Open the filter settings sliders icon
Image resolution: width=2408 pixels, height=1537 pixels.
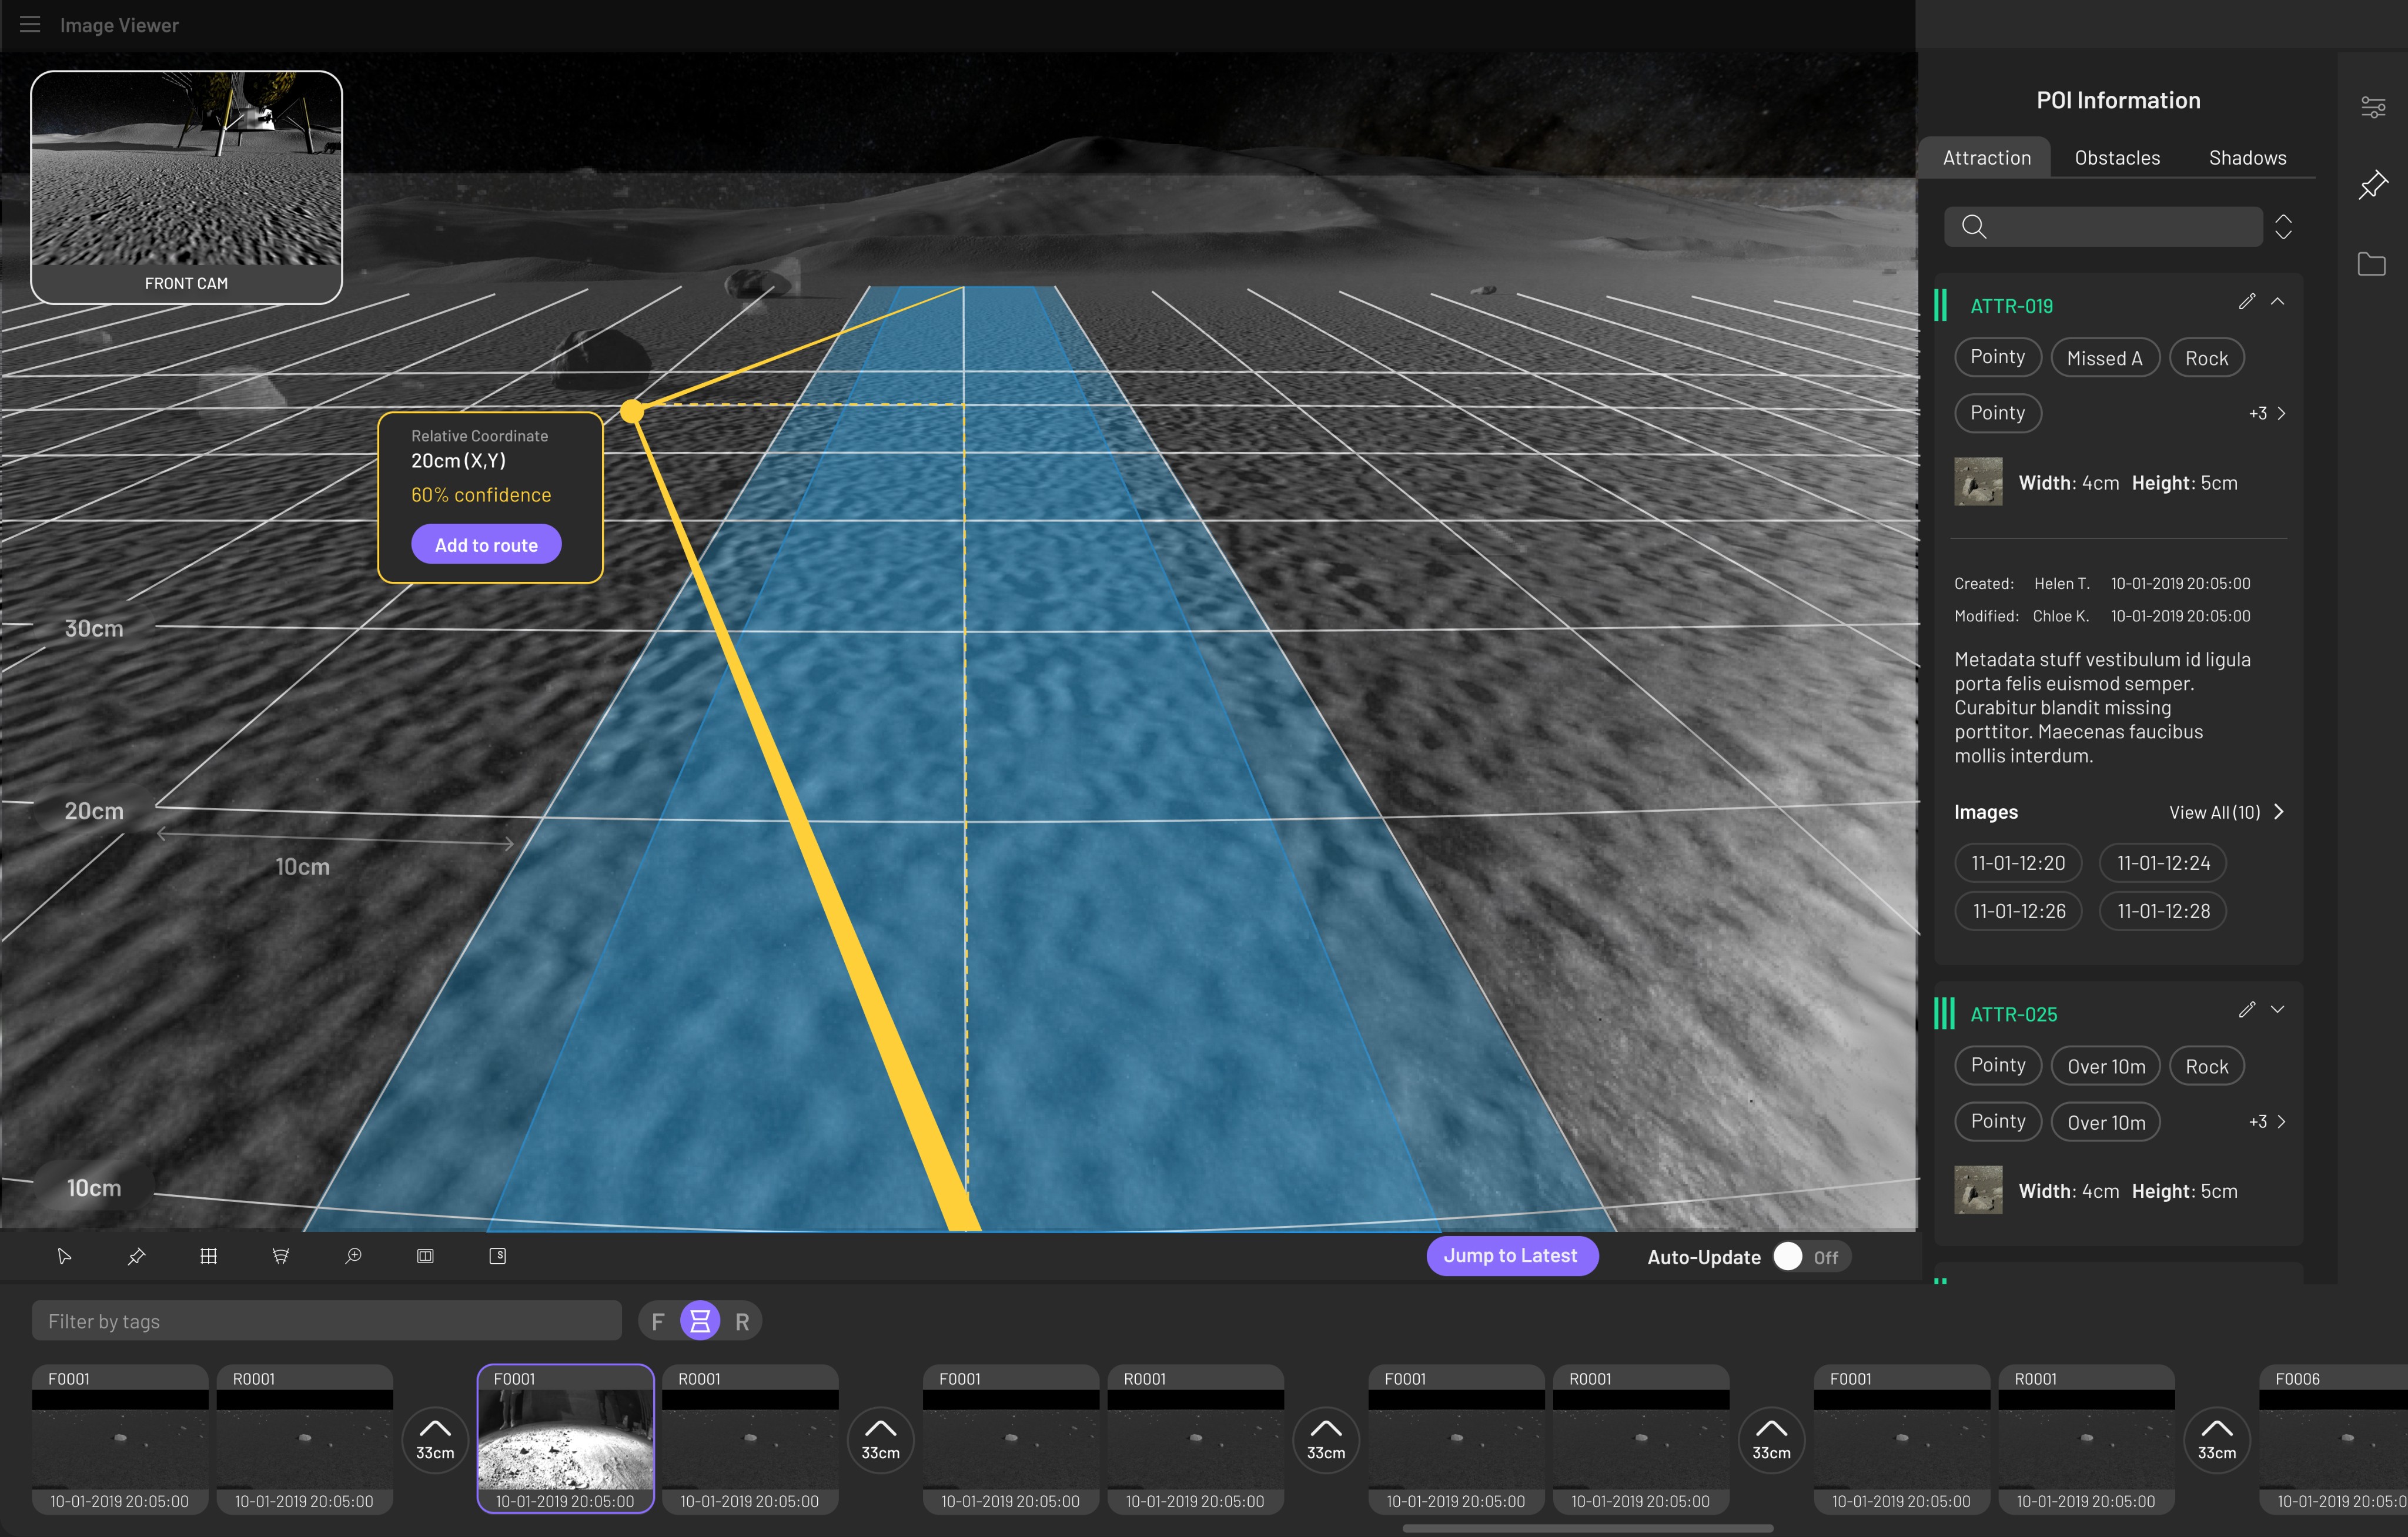click(x=2372, y=107)
